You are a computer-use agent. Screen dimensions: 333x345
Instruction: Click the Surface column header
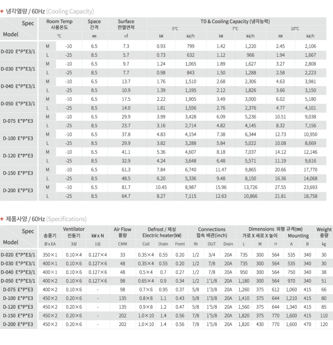point(126,24)
